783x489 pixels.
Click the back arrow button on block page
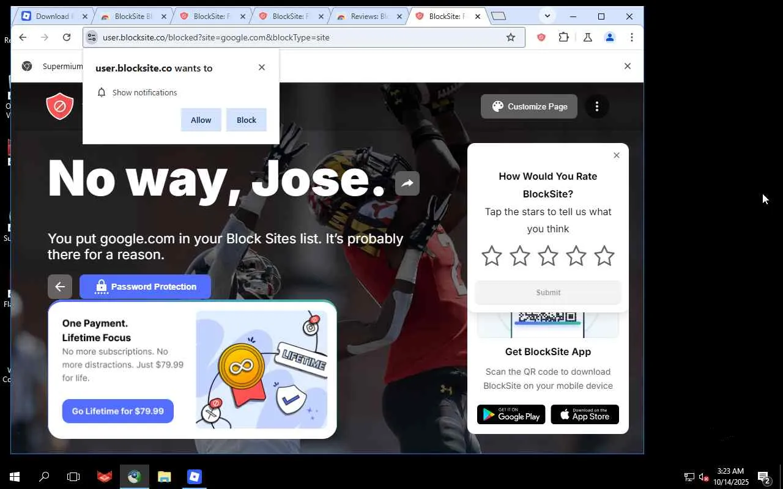(x=60, y=287)
